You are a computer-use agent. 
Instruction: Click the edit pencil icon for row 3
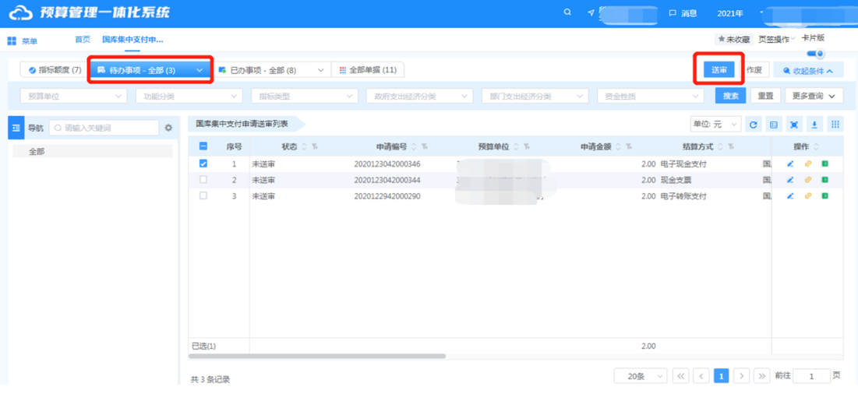pos(790,196)
